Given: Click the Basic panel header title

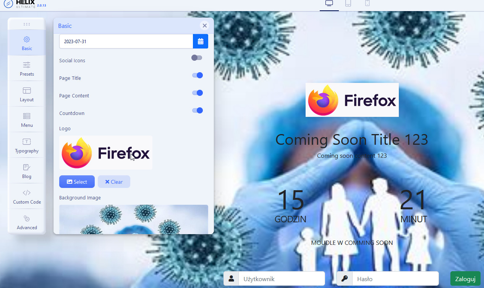Looking at the screenshot, I should tap(65, 26).
